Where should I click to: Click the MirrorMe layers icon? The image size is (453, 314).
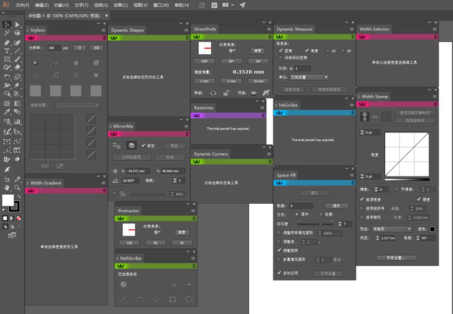tap(131, 145)
